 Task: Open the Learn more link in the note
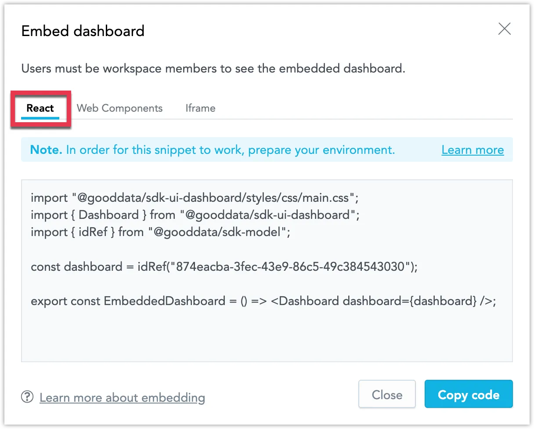click(473, 150)
